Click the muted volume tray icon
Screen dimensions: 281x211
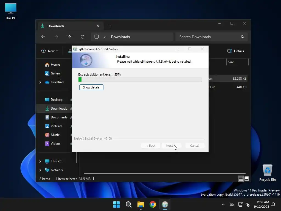coord(248,204)
